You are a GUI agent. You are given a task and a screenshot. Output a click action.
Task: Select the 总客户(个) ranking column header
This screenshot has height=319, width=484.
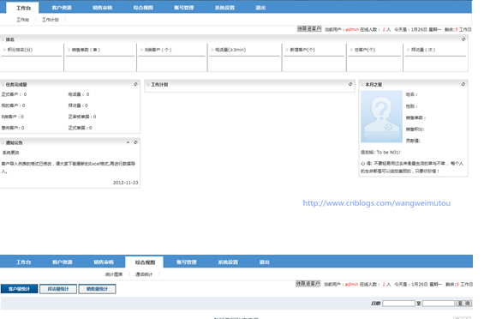[365, 50]
